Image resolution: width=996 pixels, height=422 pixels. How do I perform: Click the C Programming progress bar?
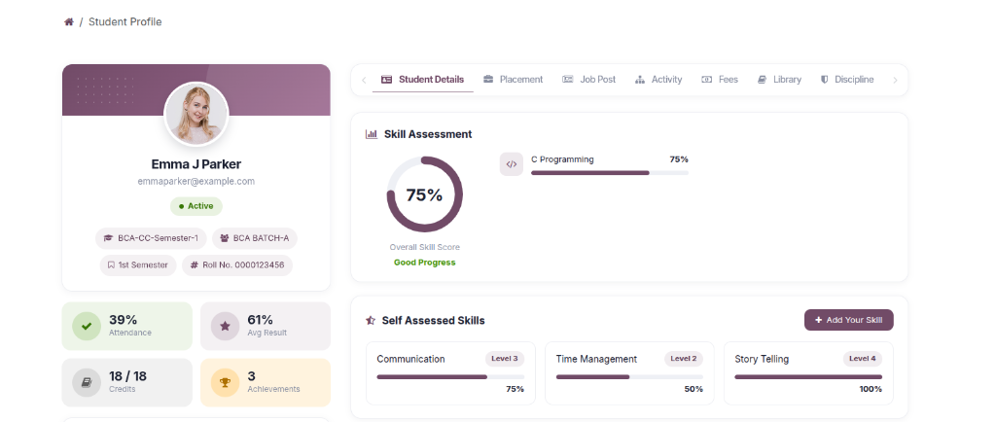click(x=610, y=173)
